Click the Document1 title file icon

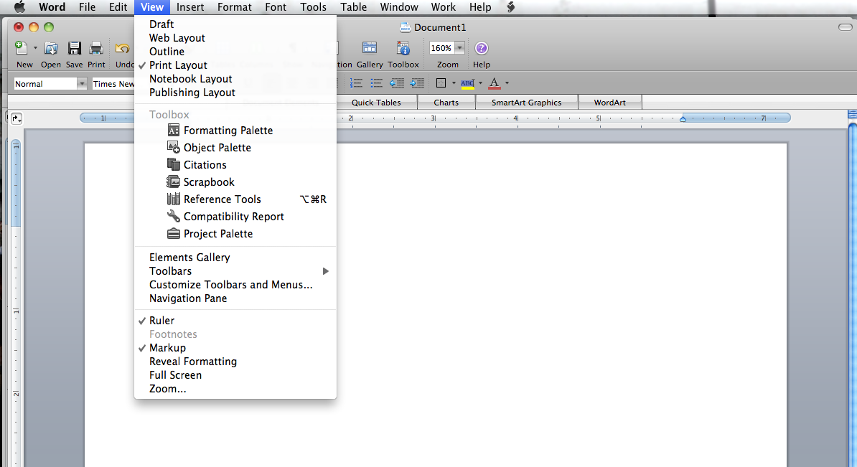(405, 27)
